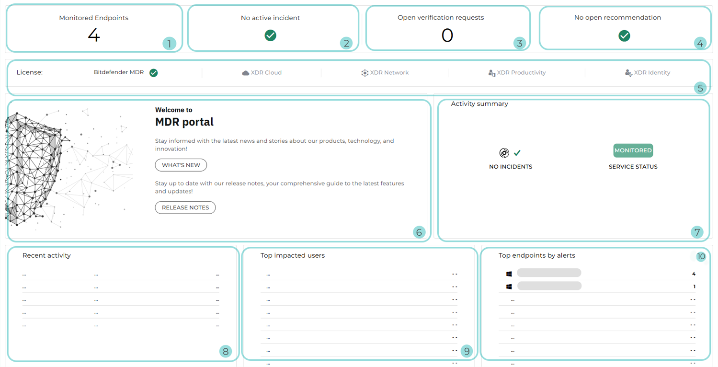Open the What's New button
The height and width of the screenshot is (367, 718).
click(181, 165)
